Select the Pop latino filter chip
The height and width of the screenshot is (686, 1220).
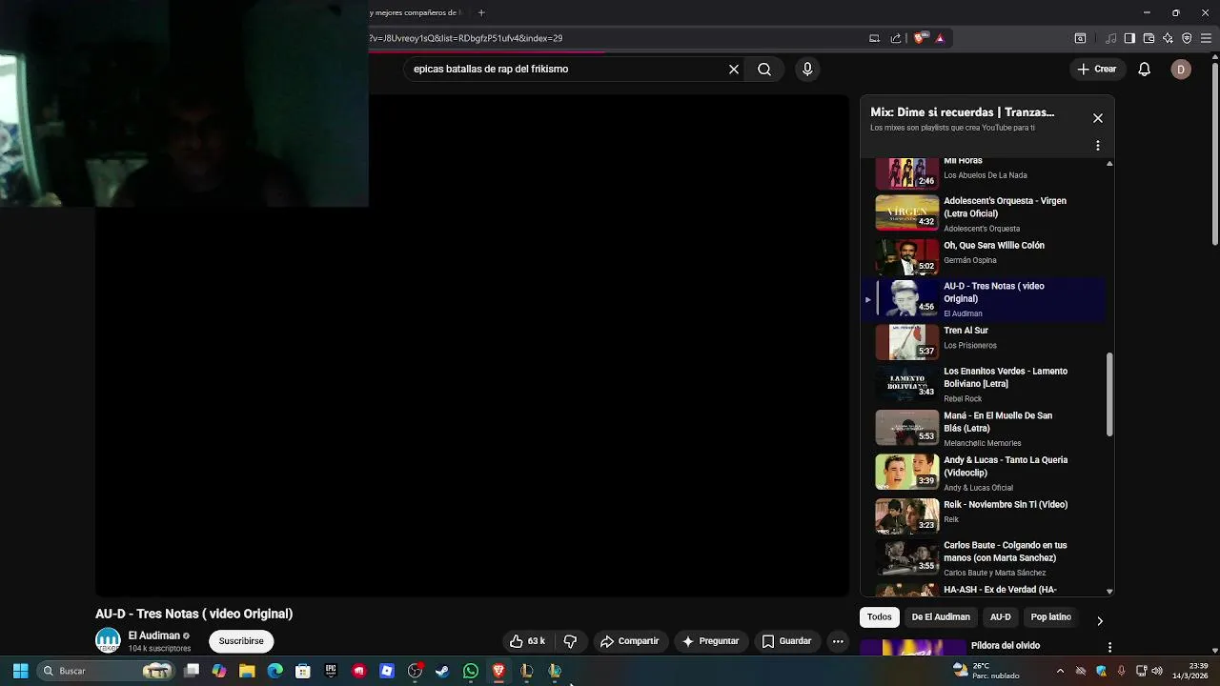tap(1051, 617)
